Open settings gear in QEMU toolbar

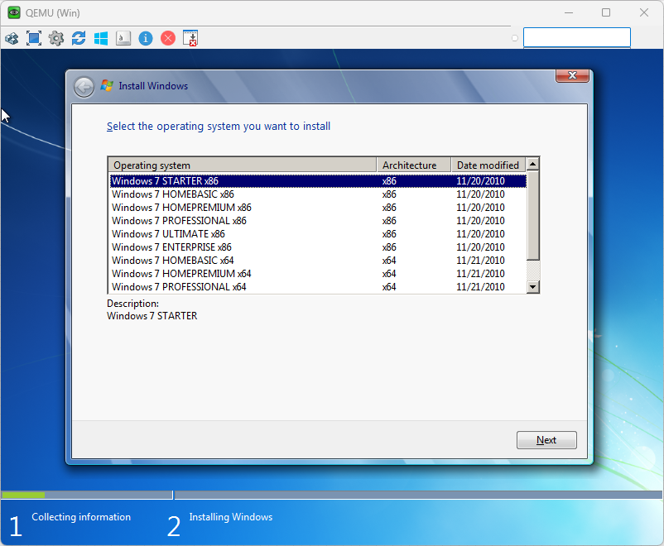click(56, 38)
